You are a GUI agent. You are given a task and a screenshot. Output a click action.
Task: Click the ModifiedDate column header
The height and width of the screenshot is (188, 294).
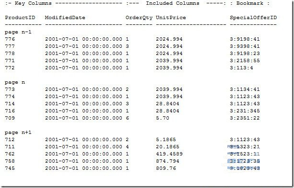(65, 18)
